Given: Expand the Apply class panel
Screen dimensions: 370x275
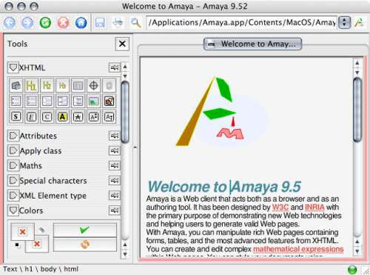Looking at the screenshot, I should [x=13, y=150].
